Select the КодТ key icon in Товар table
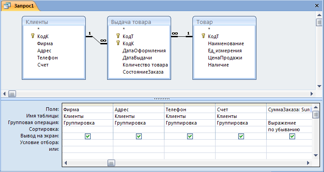 [203, 36]
